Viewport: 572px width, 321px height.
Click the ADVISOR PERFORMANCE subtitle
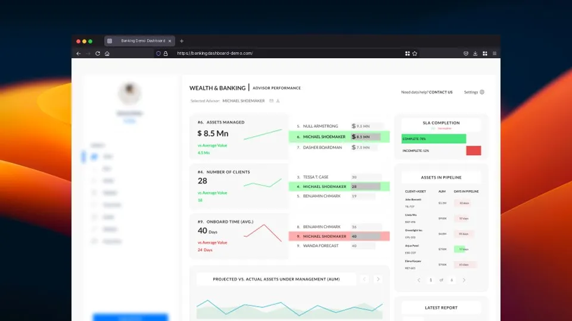point(276,88)
